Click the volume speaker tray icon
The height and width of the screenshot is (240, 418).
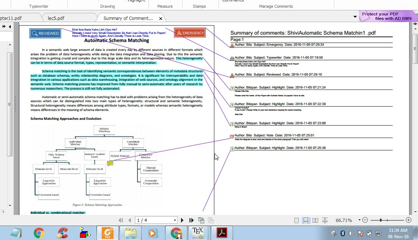click(351, 233)
